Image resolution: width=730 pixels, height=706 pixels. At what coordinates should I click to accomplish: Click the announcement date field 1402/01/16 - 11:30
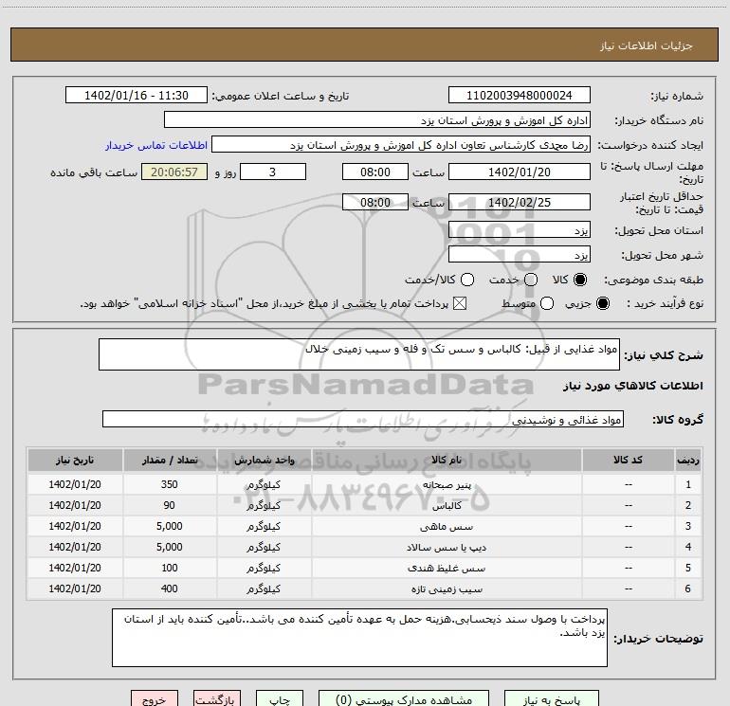point(136,95)
